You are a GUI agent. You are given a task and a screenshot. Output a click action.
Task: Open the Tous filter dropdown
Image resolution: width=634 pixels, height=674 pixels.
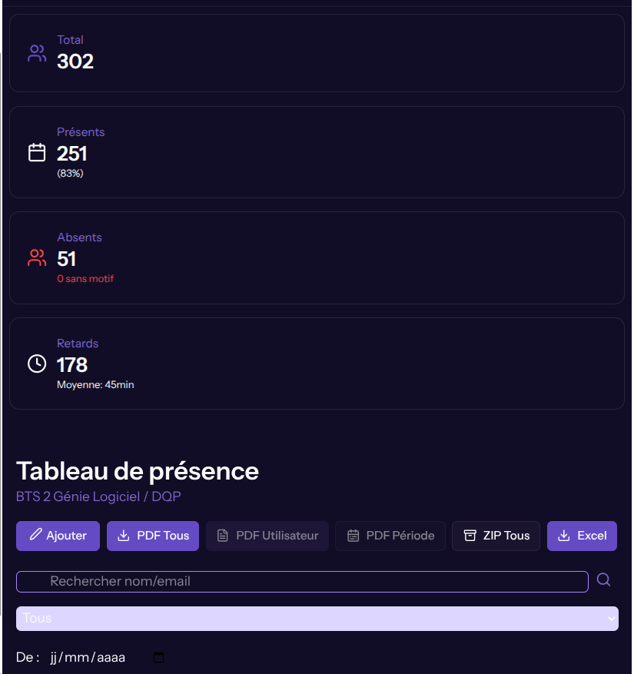(x=317, y=619)
